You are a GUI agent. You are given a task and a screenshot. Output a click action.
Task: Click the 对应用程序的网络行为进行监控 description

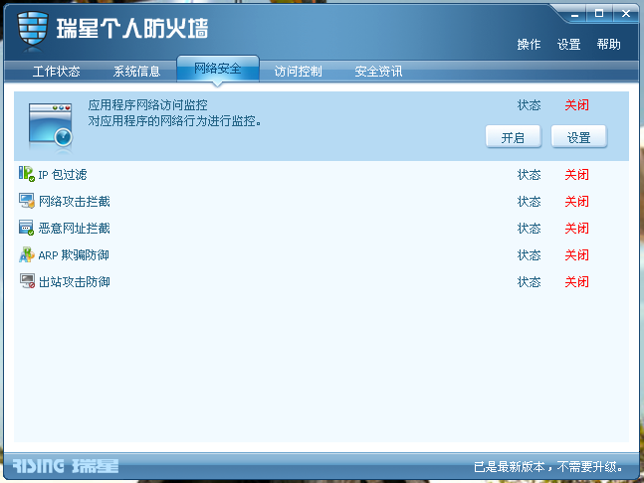click(175, 121)
